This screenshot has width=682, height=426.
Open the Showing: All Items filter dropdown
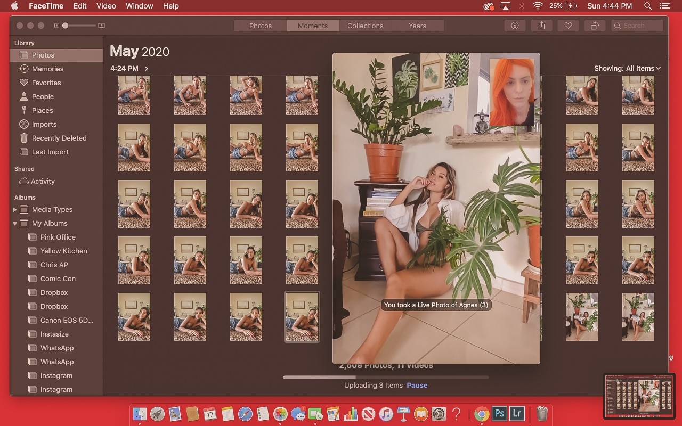pos(627,68)
